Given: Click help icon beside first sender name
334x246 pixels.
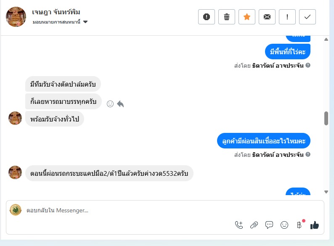Looking at the screenshot, I should (x=308, y=66).
